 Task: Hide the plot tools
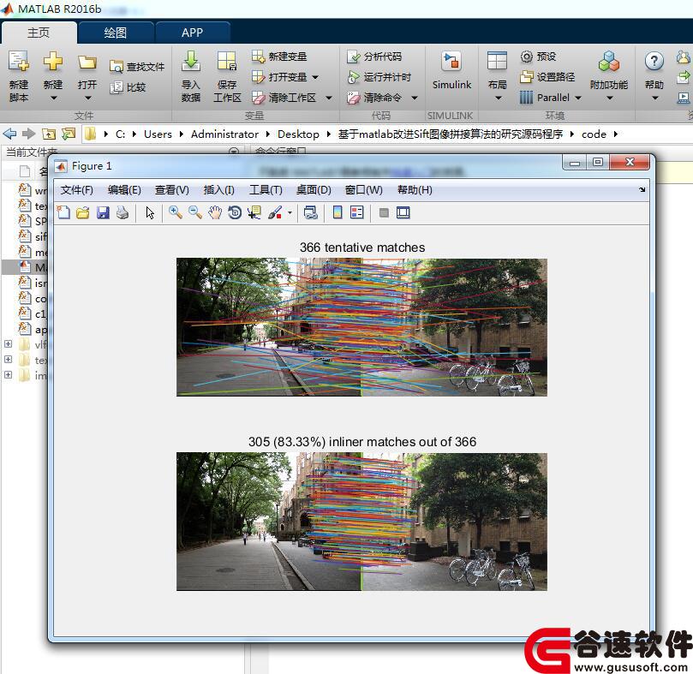coord(384,213)
